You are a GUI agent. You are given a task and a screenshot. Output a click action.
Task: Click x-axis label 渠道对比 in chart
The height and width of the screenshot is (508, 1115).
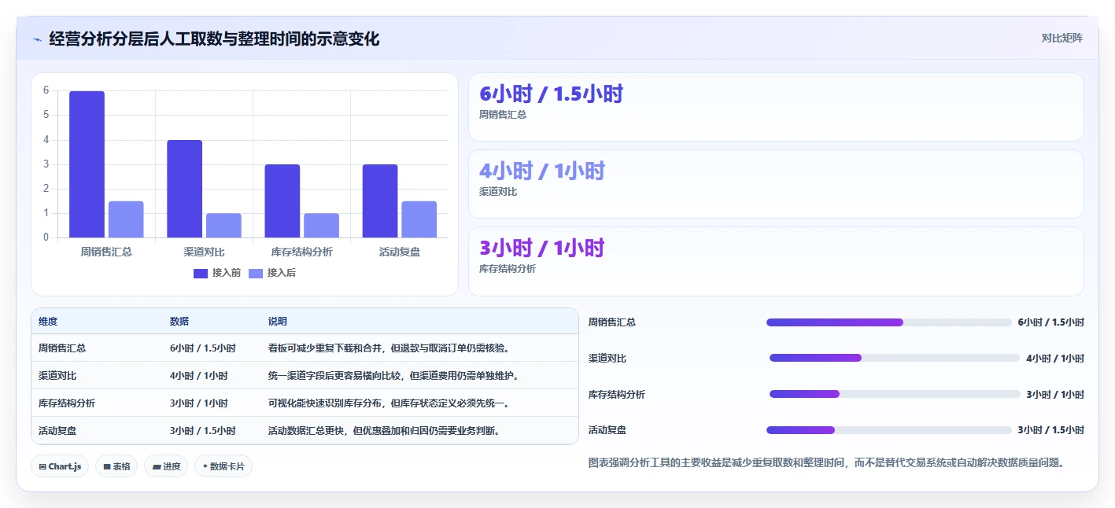(x=204, y=252)
